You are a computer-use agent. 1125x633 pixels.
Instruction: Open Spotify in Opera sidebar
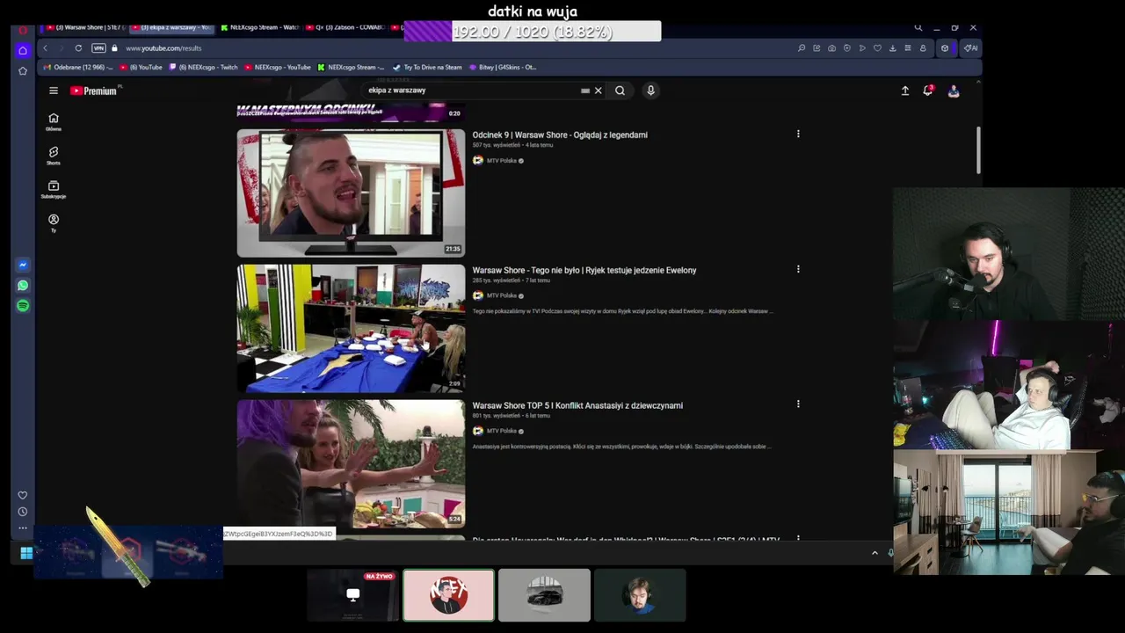[x=23, y=306]
